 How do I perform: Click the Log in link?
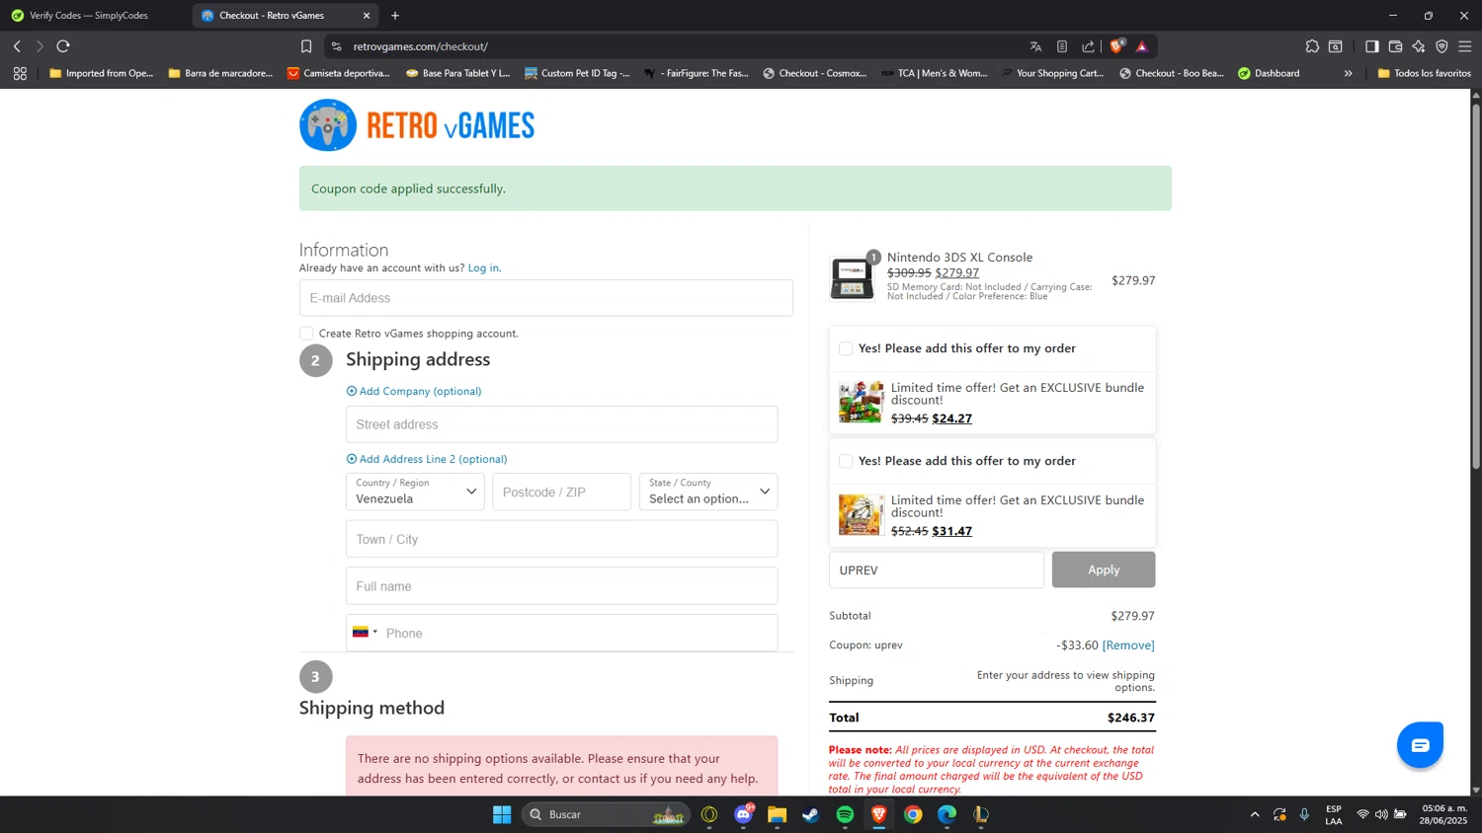pyautogui.click(x=483, y=267)
